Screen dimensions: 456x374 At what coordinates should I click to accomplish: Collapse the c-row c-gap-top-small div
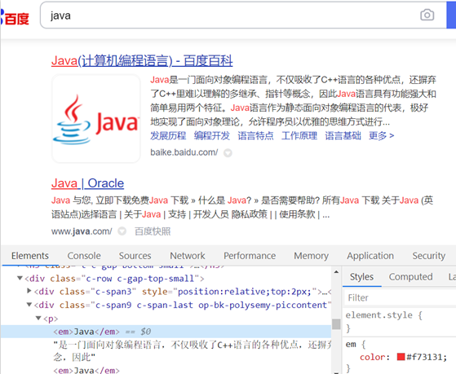point(20,278)
